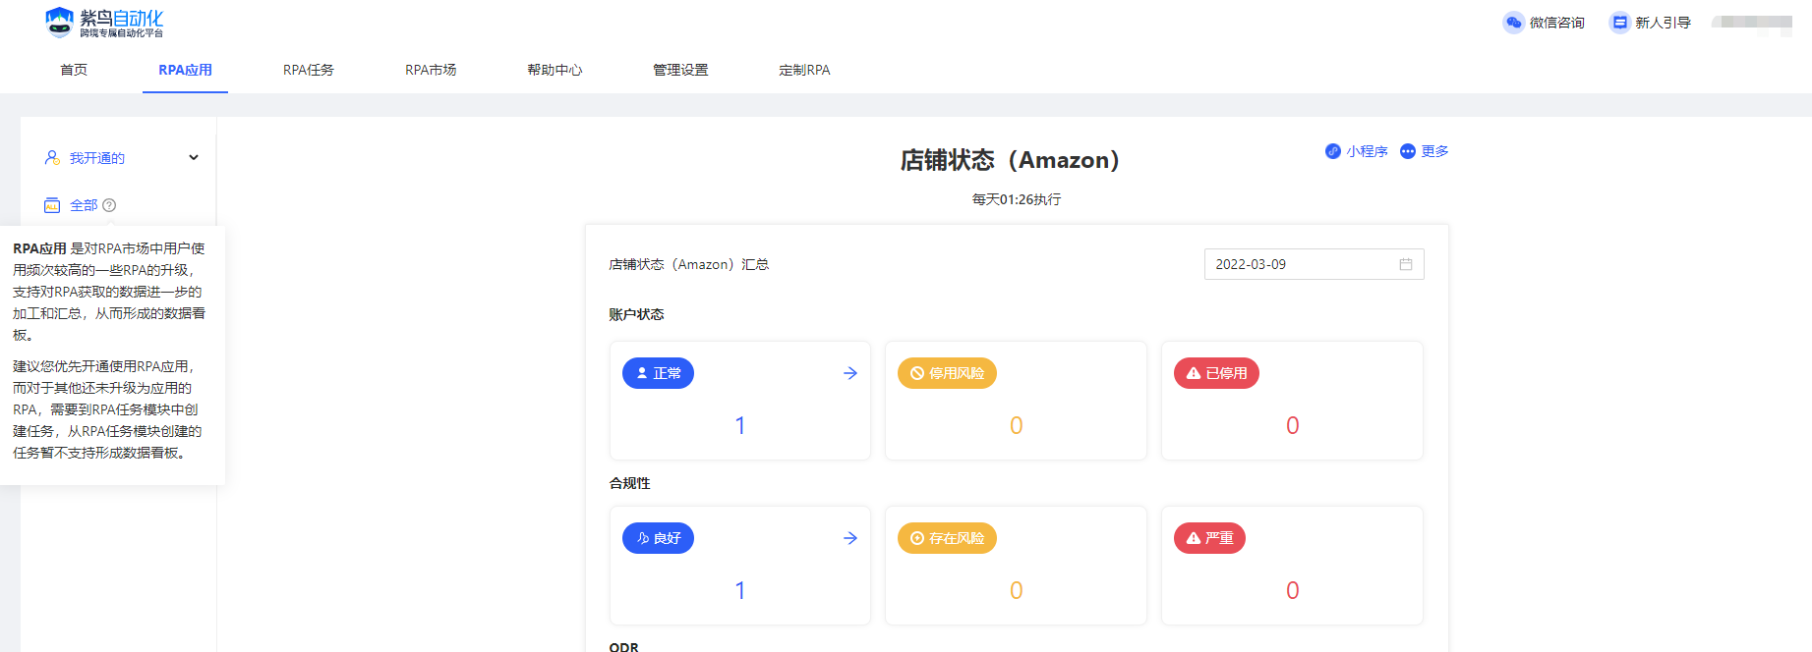Click the 良好 count value 1
This screenshot has width=1812, height=652.
tap(740, 590)
